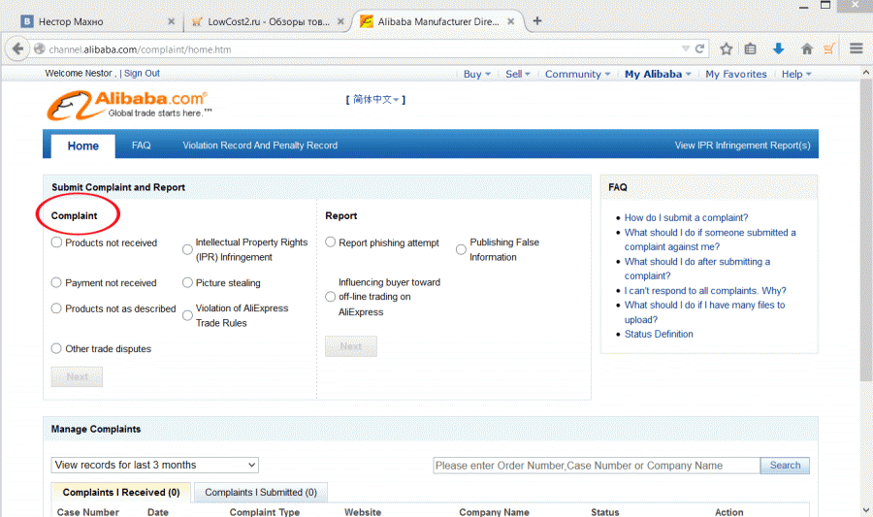Image resolution: width=873 pixels, height=517 pixels.
Task: Open the browser hamburger menu
Action: click(857, 48)
